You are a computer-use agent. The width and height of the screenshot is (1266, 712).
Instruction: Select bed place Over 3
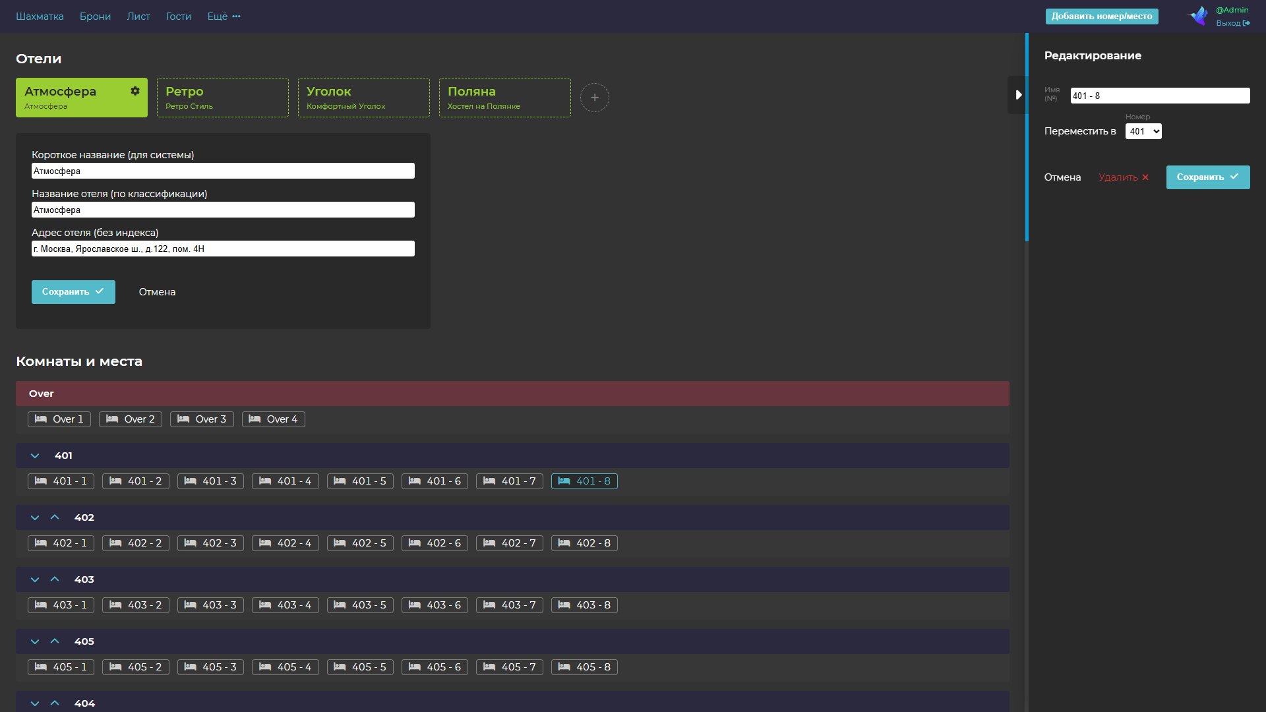(202, 419)
